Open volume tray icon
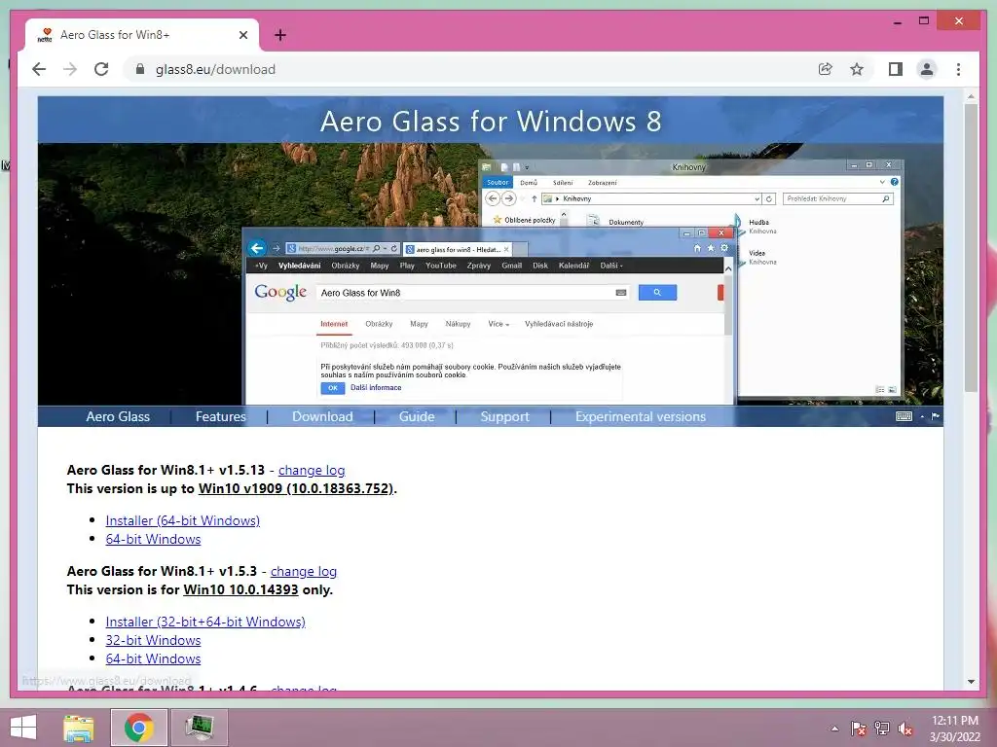The image size is (997, 747). tap(905, 729)
